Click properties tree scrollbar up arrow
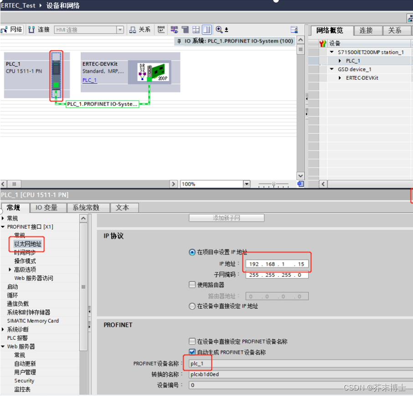The width and height of the screenshot is (413, 396). pos(83,218)
